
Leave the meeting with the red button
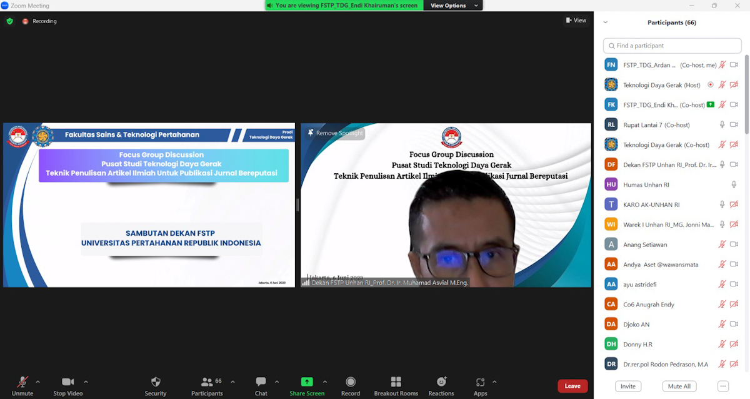click(572, 386)
